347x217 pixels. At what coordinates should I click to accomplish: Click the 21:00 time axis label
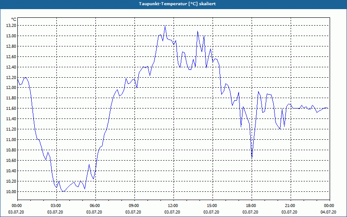click(291, 206)
